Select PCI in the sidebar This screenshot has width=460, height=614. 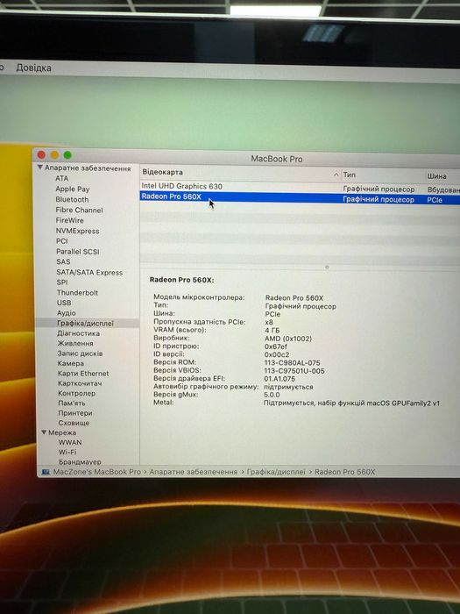62,241
